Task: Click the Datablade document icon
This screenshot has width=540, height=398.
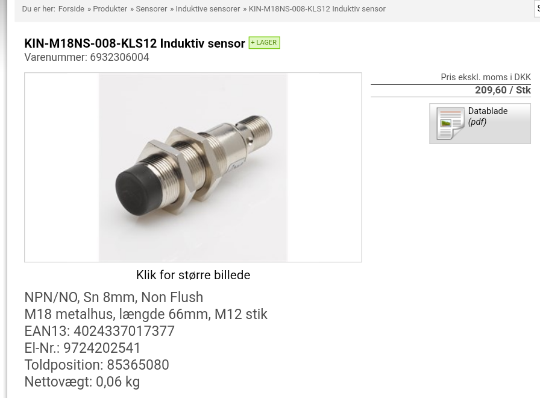Action: click(x=450, y=124)
